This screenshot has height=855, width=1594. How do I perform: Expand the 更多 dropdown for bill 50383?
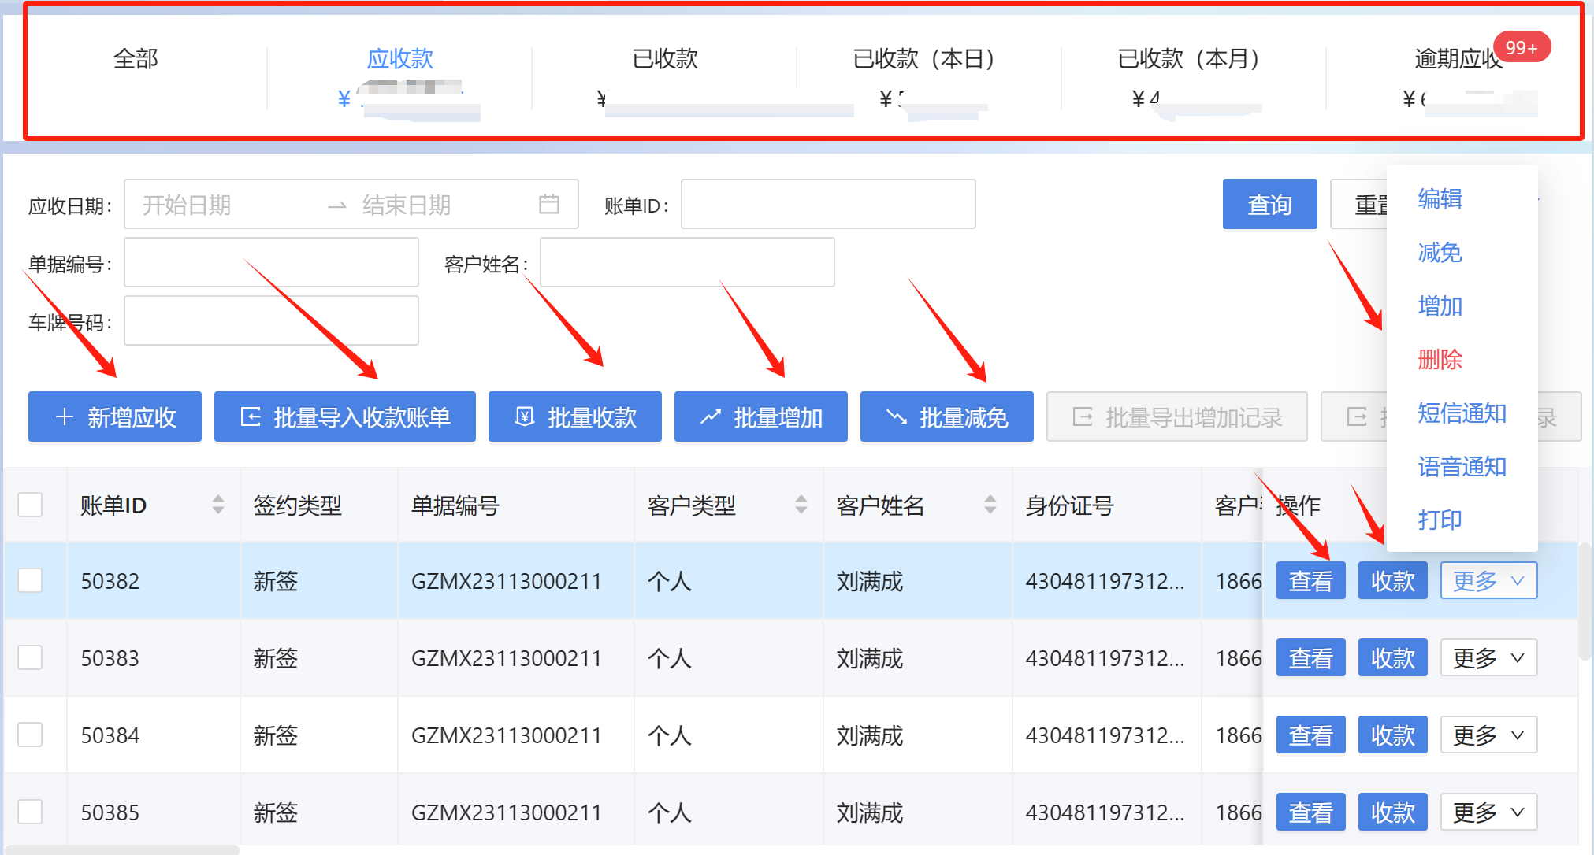click(1488, 657)
